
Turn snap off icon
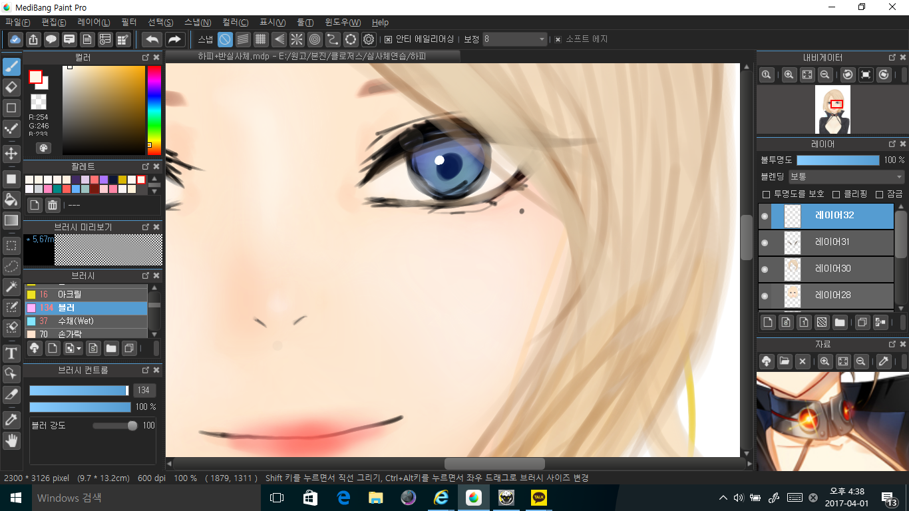coord(225,39)
